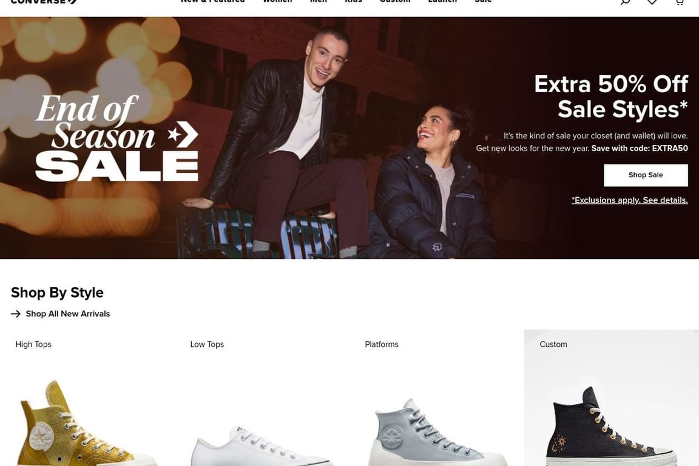Image resolution: width=699 pixels, height=466 pixels.
Task: Open the shopping cart icon
Action: [679, 2]
